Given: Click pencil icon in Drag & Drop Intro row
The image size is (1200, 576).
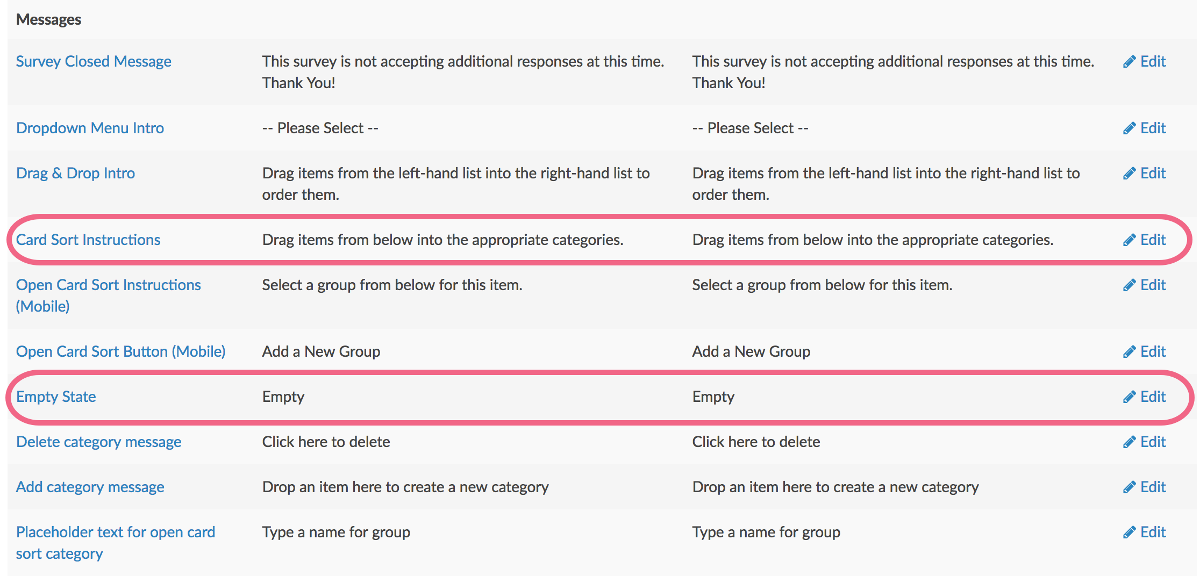Looking at the screenshot, I should [1129, 174].
